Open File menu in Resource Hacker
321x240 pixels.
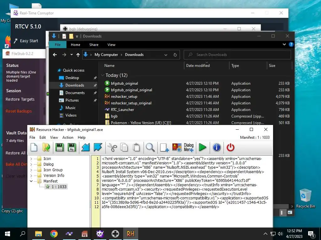pyautogui.click(x=32, y=137)
